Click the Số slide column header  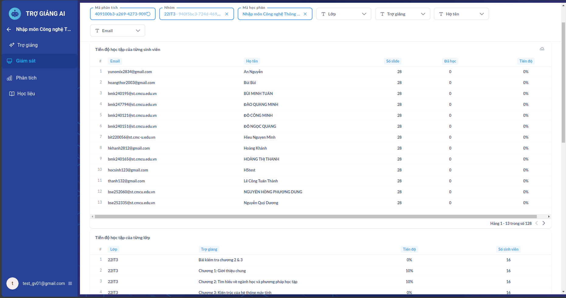click(392, 61)
